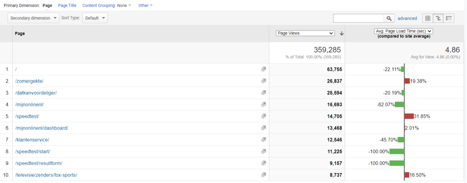The width and height of the screenshot is (467, 183).
Task: Click the advanced filter link
Action: point(407,18)
